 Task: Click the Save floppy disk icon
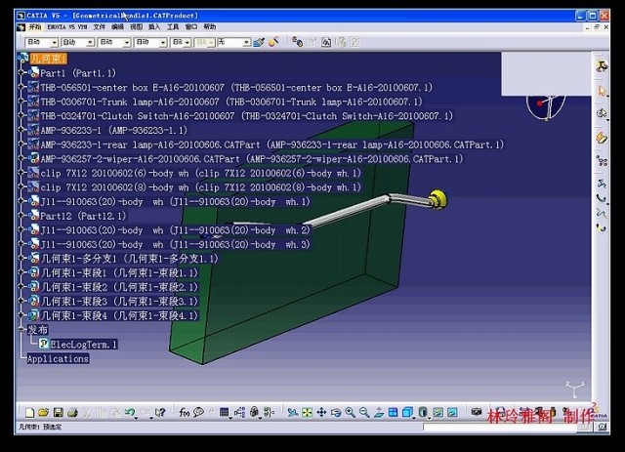pyautogui.click(x=58, y=413)
